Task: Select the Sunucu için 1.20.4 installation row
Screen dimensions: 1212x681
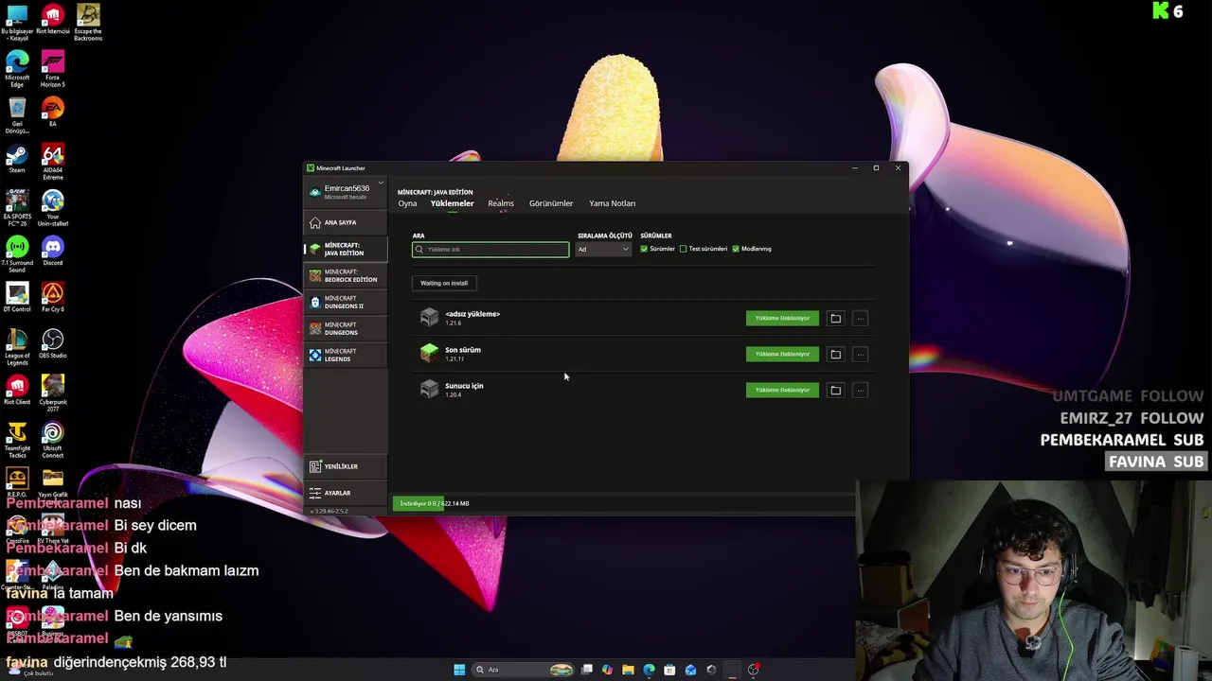Action: pos(644,390)
